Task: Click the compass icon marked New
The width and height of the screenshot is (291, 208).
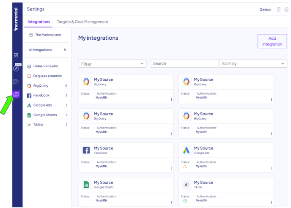Action: [16, 68]
